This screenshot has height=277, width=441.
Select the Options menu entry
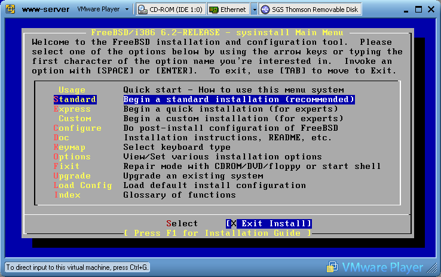[x=72, y=157]
